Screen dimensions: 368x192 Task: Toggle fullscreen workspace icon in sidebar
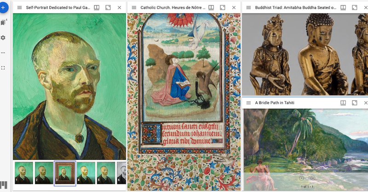[x=3, y=68]
